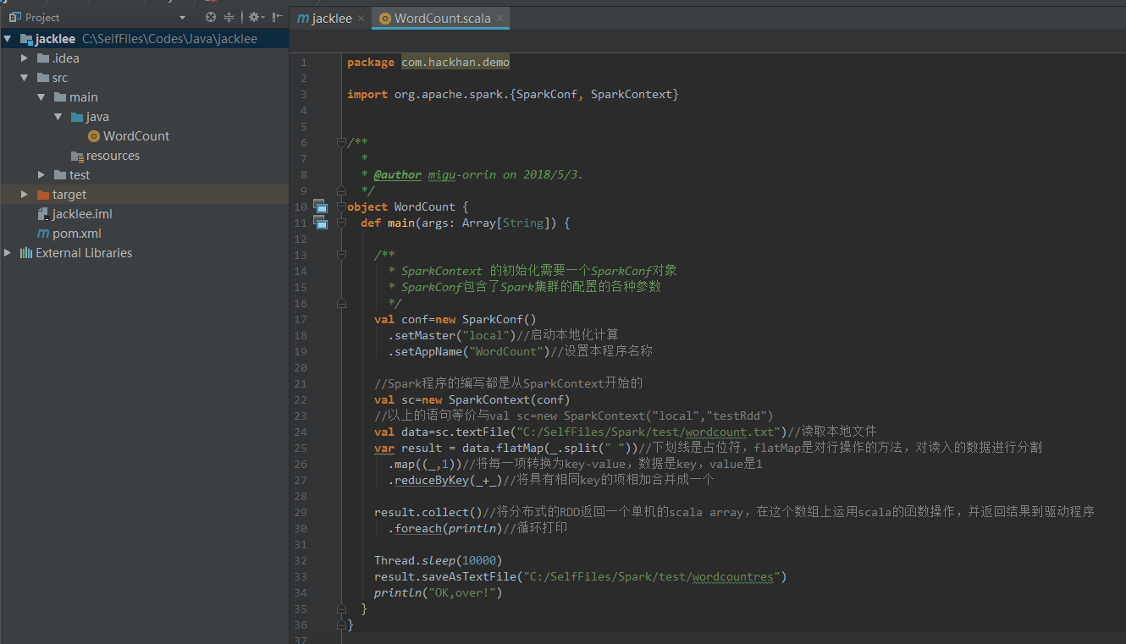Fold the author doc comment at line 6
Image resolution: width=1126 pixels, height=644 pixels.
coord(341,142)
